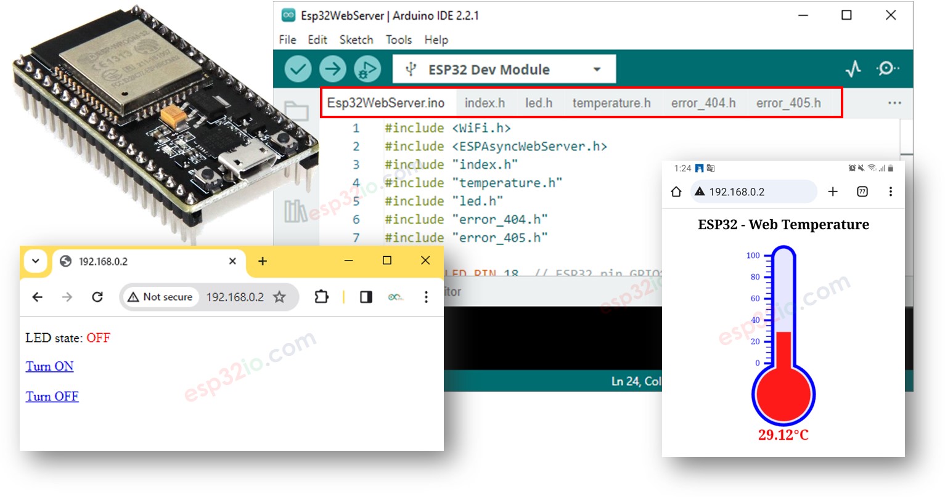Click the Verify checkmark button

tap(298, 69)
